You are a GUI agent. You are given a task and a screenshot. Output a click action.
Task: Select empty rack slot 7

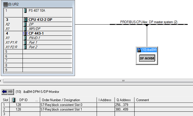[38, 61]
